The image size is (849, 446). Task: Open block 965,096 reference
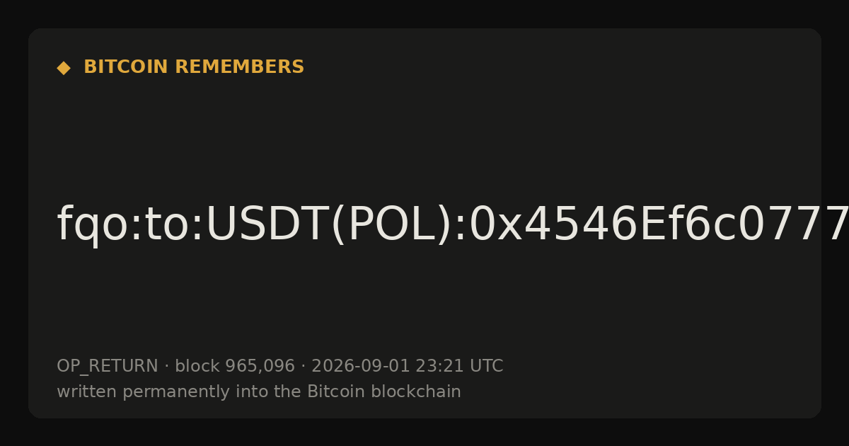pos(235,366)
